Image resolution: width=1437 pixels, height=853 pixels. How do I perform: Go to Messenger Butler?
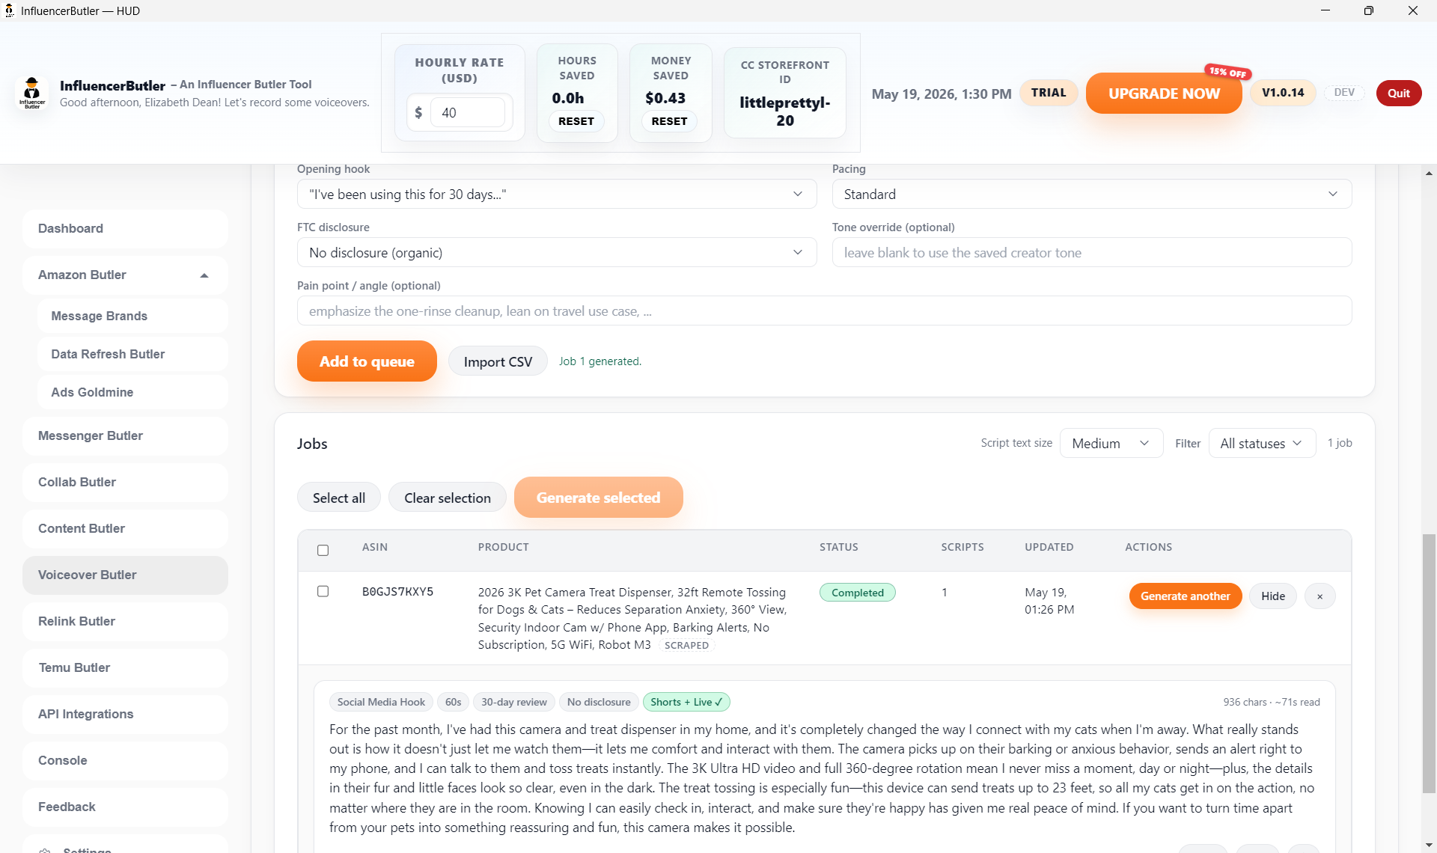[x=125, y=435]
